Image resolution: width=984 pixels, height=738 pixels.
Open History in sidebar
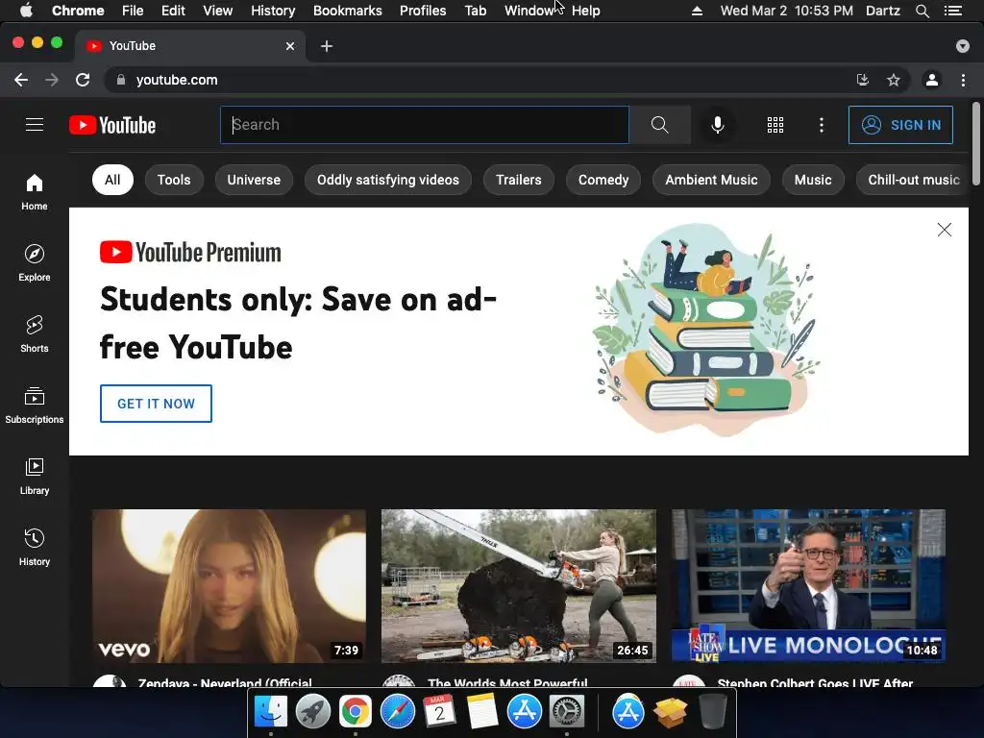35,548
